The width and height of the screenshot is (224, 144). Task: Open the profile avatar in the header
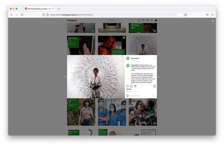pos(156,20)
